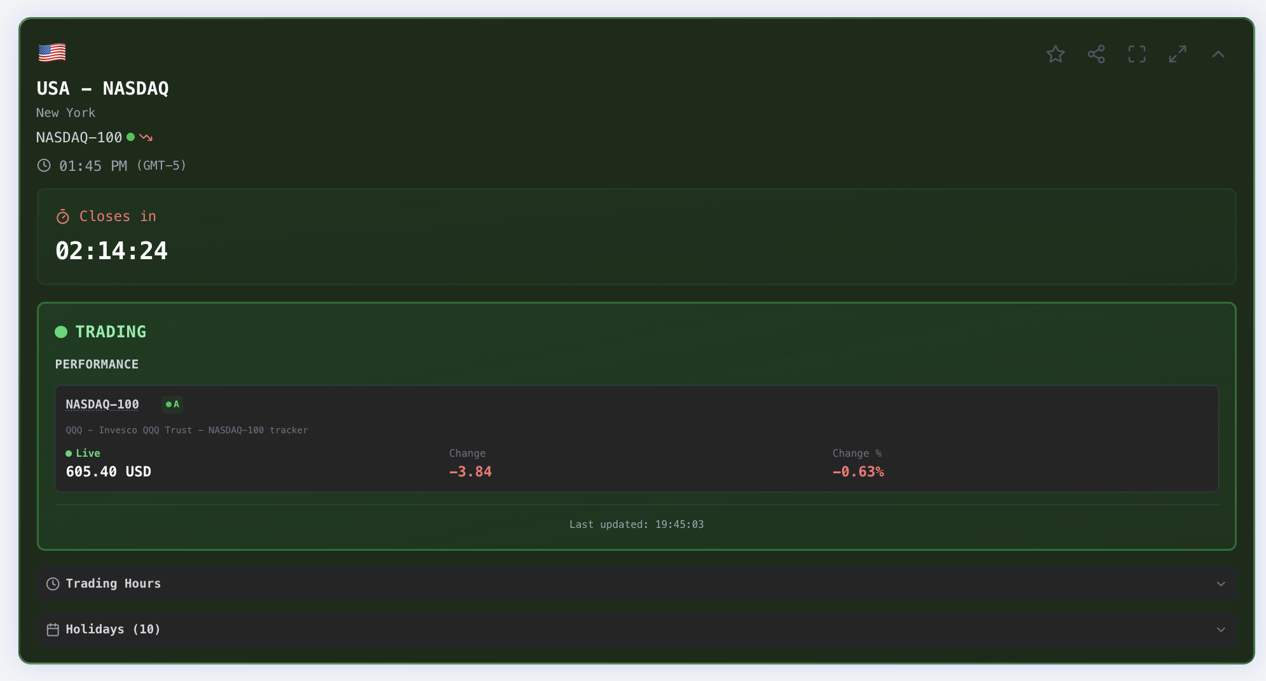Click the green A grade badge
The height and width of the screenshot is (681, 1266).
click(x=172, y=405)
